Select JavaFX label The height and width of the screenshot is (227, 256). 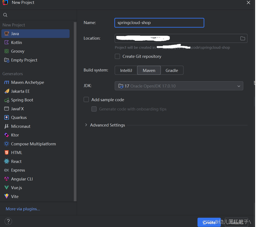pyautogui.click(x=17, y=109)
